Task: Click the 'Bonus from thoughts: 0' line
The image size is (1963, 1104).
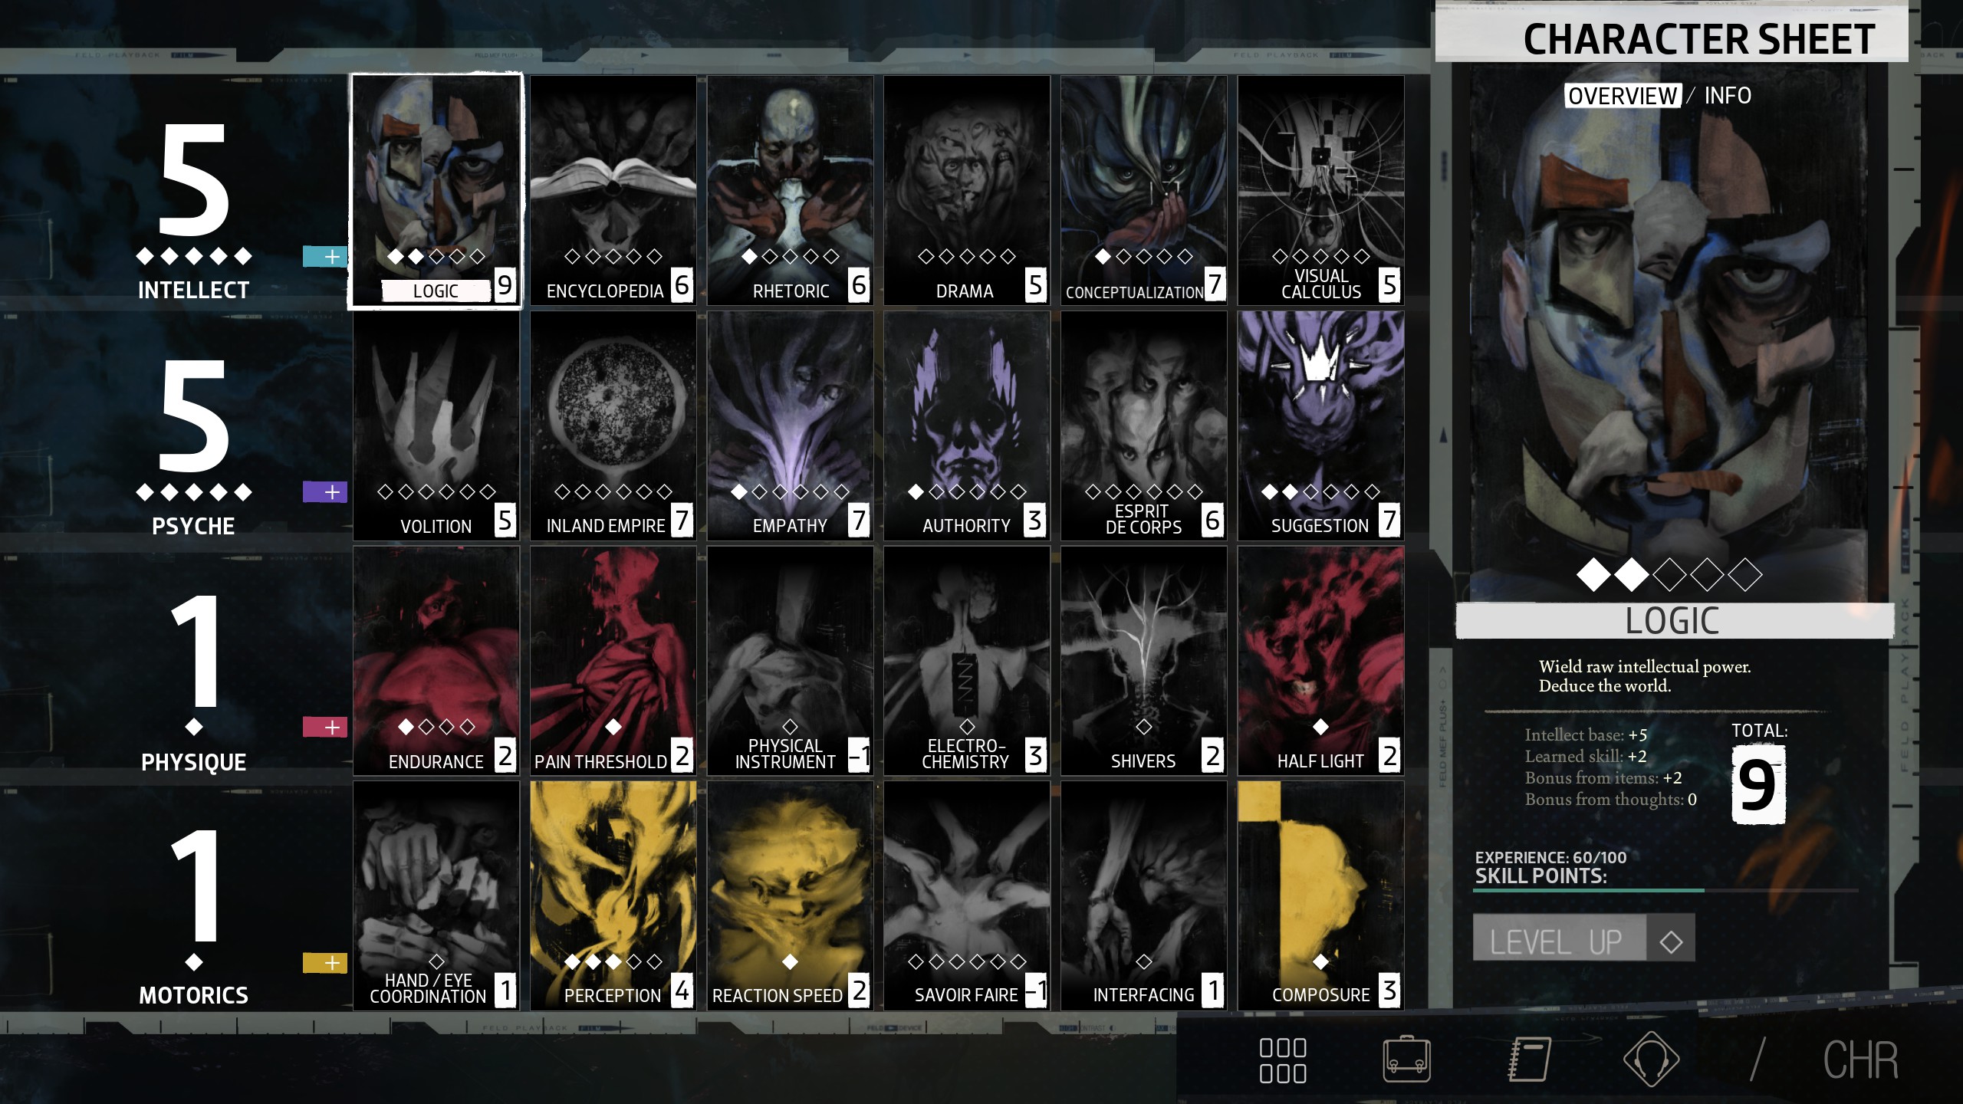Action: (x=1611, y=800)
